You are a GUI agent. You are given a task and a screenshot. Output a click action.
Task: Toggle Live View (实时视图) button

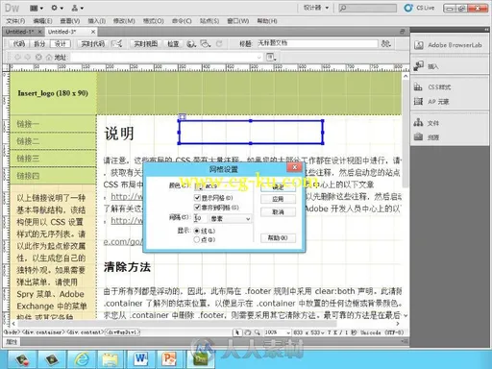[x=146, y=43]
